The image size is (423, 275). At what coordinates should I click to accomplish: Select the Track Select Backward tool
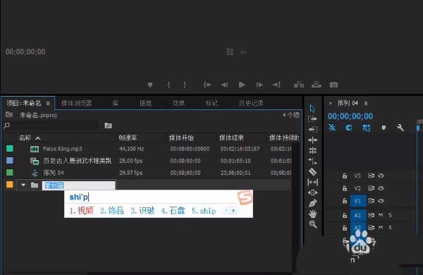click(312, 129)
